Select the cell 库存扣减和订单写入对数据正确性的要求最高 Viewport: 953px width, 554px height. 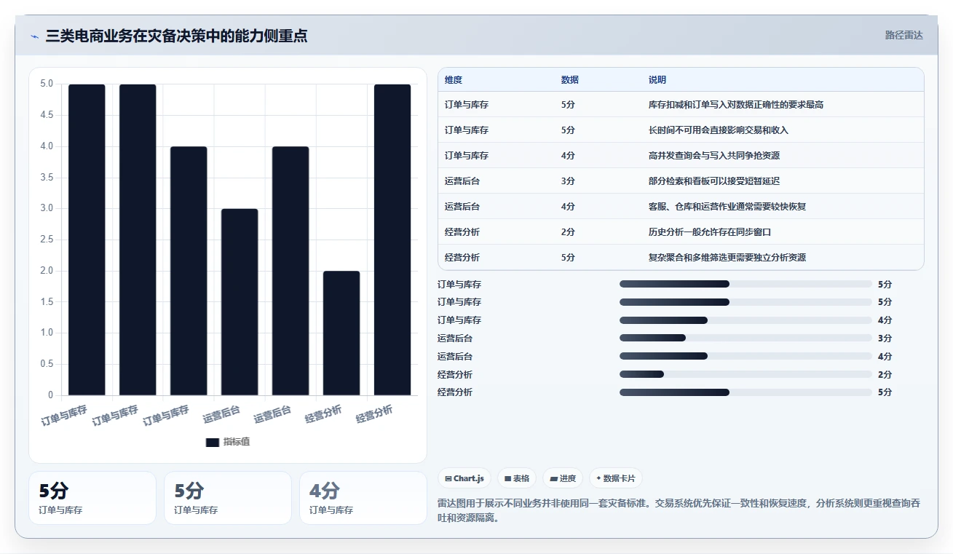tap(736, 105)
